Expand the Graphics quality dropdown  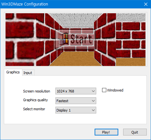[x=76, y=101]
